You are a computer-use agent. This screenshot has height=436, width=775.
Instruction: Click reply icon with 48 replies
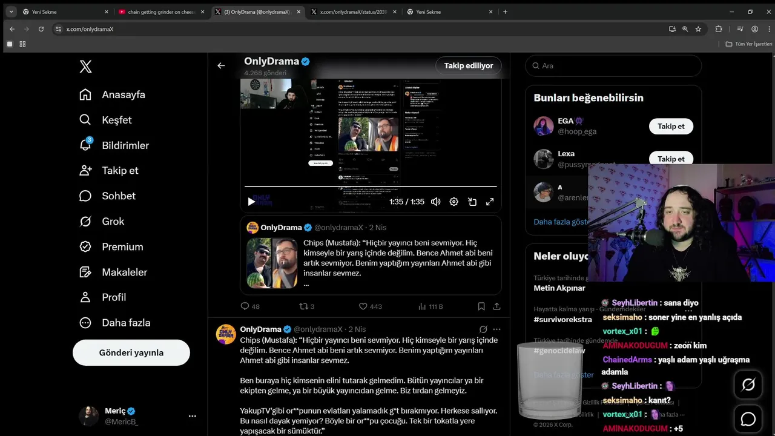coord(250,306)
